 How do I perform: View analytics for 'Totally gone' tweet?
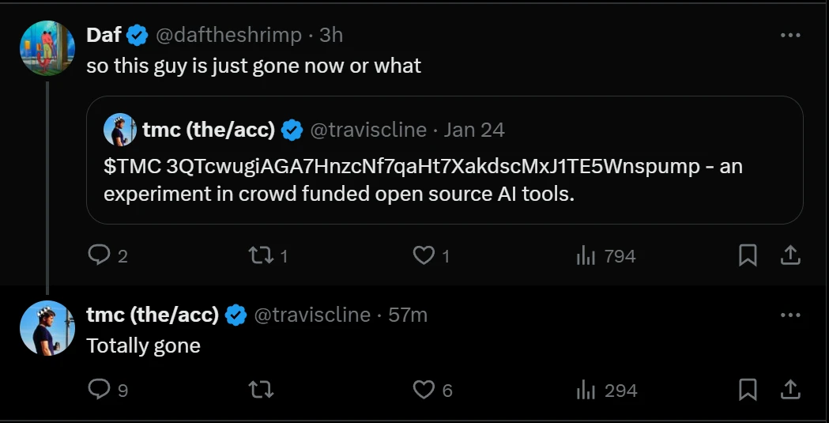[x=586, y=390]
